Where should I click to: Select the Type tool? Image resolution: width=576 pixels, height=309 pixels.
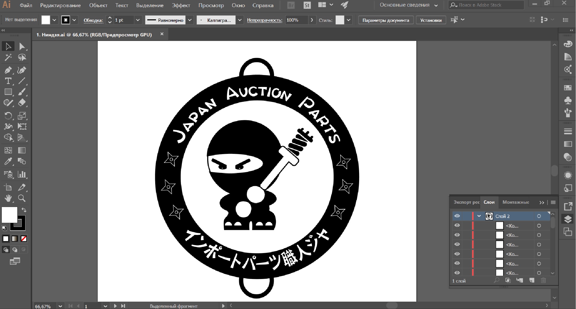tap(8, 81)
